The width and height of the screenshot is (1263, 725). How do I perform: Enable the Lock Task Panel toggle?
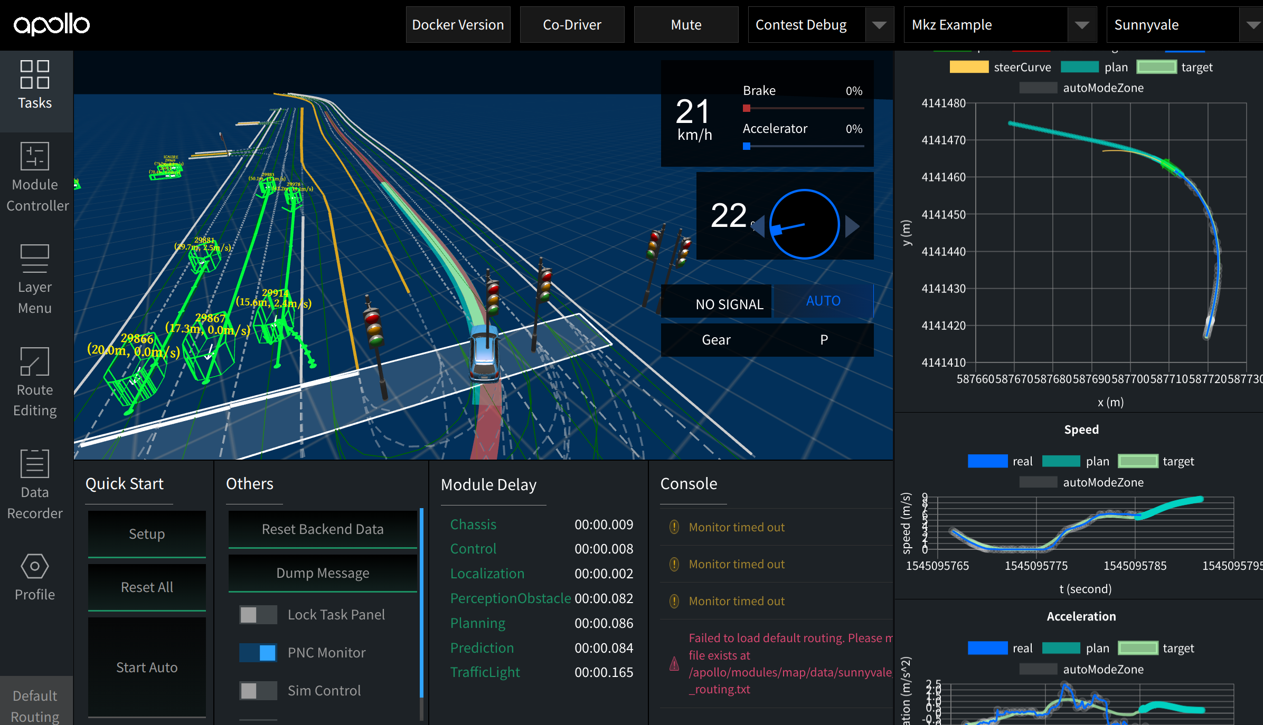(x=258, y=615)
